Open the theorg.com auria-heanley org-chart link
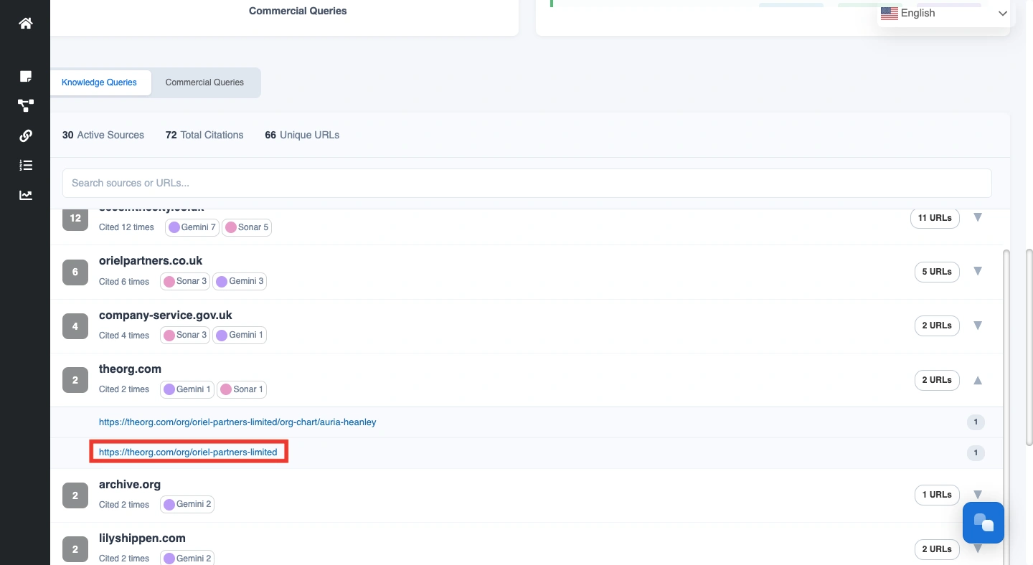 237,422
